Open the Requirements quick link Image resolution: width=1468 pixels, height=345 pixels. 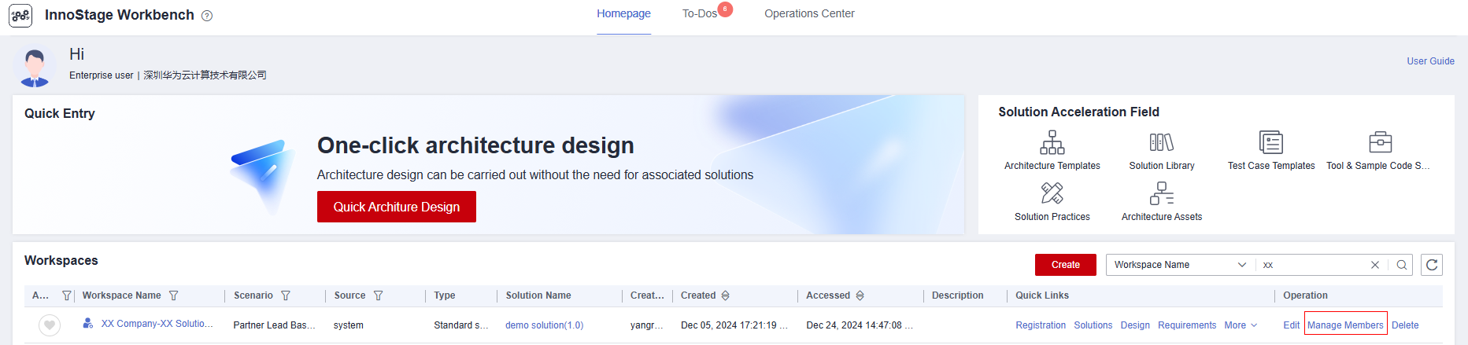[x=1187, y=325]
